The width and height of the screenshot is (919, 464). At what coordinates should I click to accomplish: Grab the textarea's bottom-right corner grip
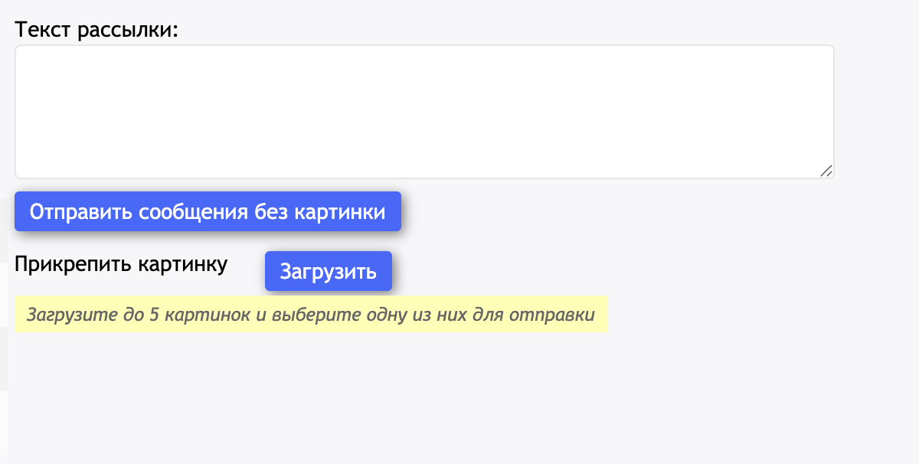tap(826, 171)
